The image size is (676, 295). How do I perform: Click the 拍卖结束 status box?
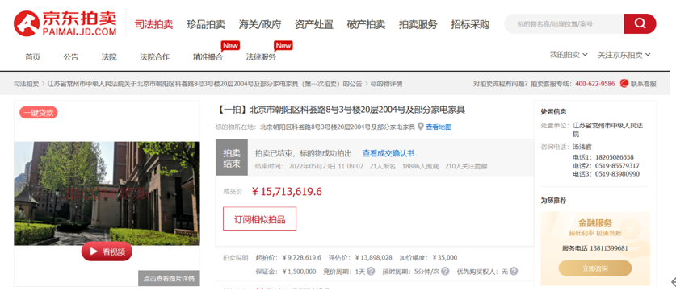pos(232,157)
